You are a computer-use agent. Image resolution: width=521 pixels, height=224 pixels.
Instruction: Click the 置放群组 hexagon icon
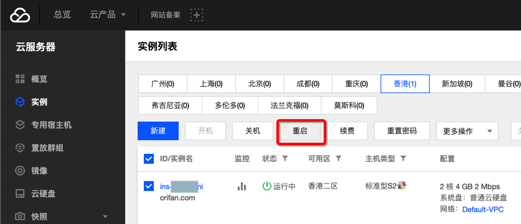tap(20, 148)
